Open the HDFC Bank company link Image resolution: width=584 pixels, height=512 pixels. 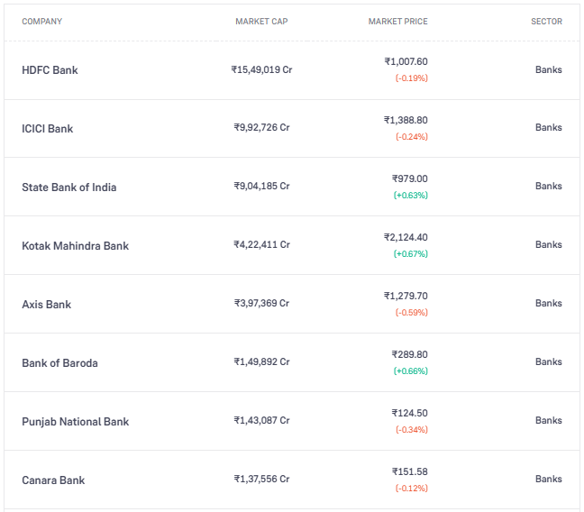pyautogui.click(x=50, y=70)
